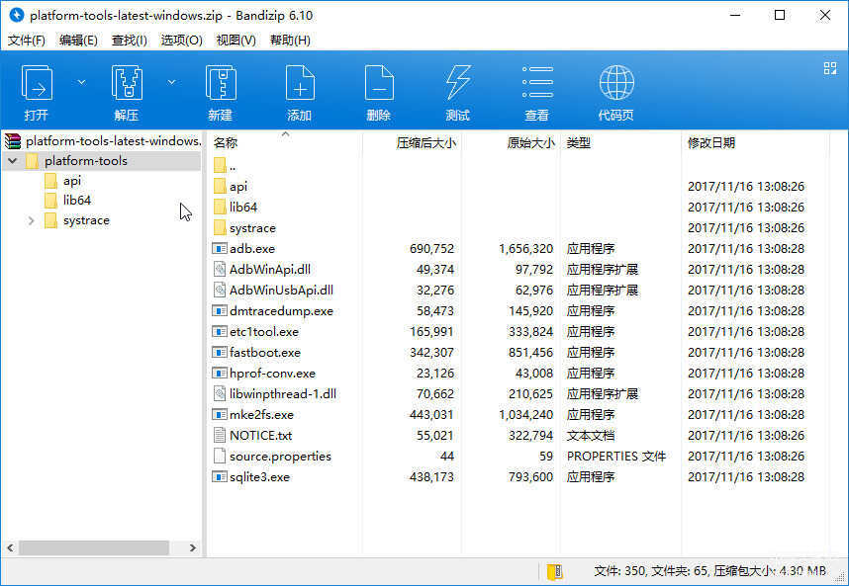
Task: Sort by the 名称 column header
Action: (x=226, y=142)
